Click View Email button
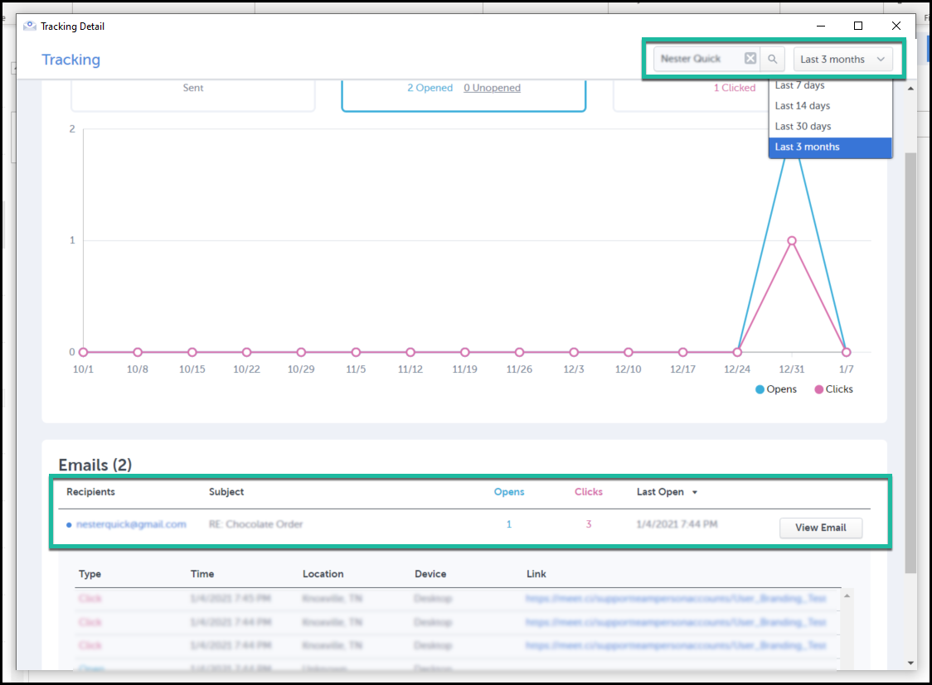 821,528
